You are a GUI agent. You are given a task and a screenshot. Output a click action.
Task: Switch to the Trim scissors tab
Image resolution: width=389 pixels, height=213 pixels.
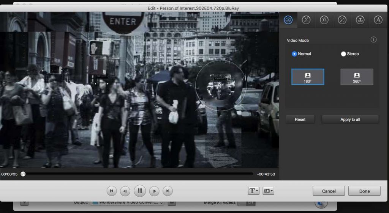coord(306,20)
